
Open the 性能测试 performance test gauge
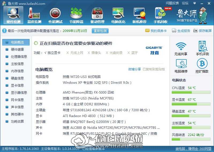pyautogui.click(x=55, y=15)
